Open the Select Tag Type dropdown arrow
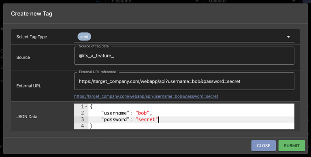311x157 pixels. (288, 37)
